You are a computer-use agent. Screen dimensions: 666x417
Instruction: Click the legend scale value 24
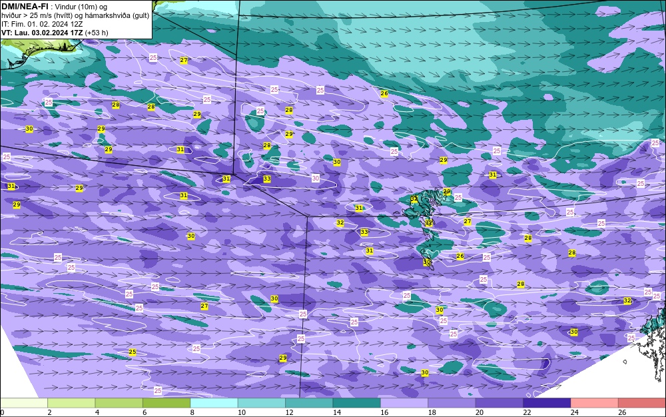575,412
